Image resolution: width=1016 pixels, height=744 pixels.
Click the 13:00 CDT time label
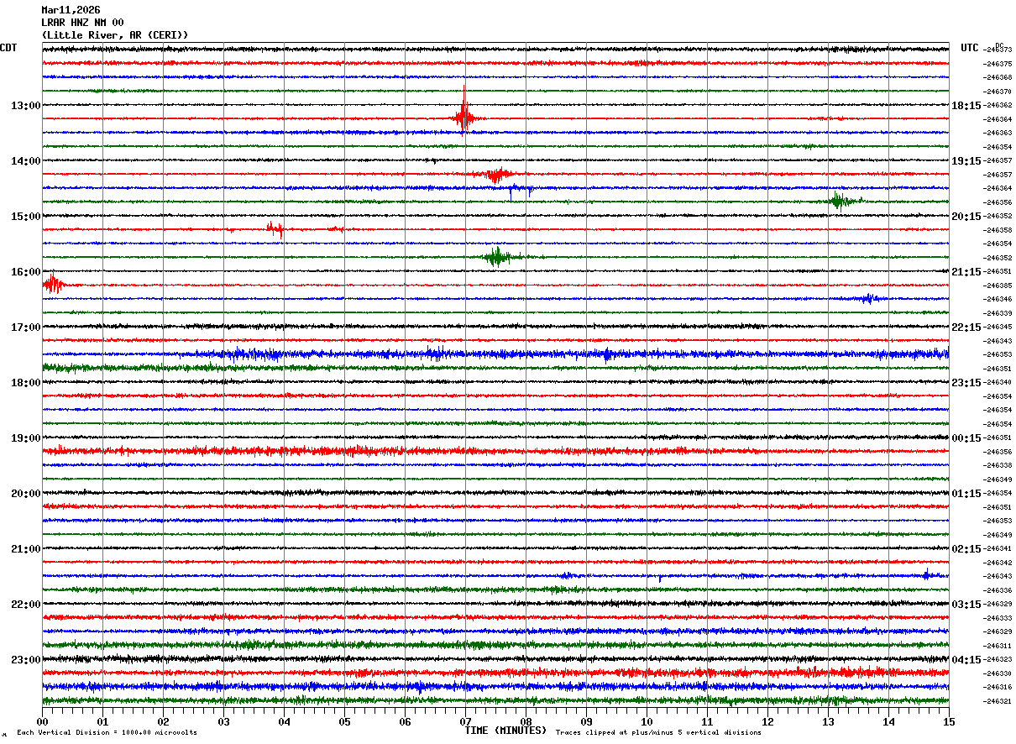25,106
